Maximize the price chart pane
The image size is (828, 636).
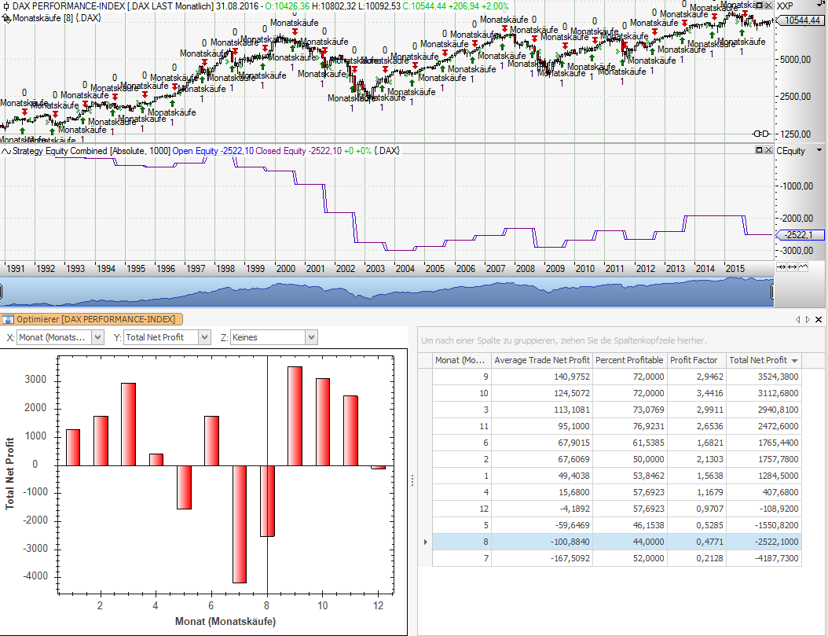click(x=758, y=6)
